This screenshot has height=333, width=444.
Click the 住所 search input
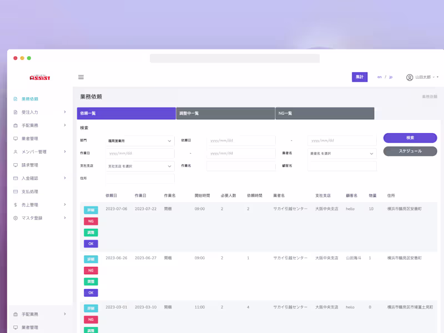pos(140,179)
